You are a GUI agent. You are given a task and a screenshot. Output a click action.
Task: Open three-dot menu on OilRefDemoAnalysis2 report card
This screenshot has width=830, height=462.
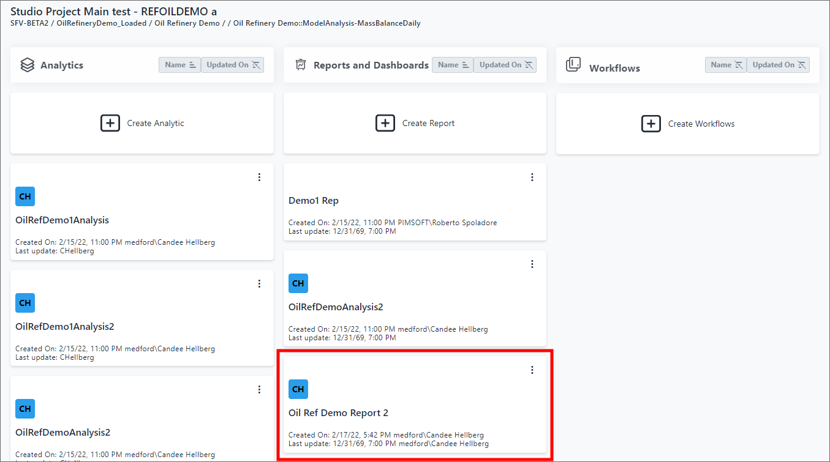coord(532,264)
